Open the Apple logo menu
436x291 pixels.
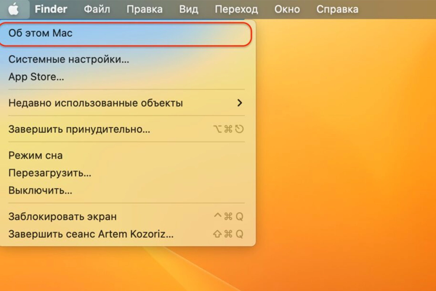click(14, 9)
